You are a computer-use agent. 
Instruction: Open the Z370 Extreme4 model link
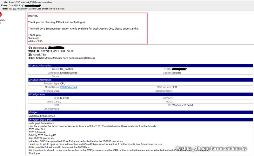click(x=68, y=87)
